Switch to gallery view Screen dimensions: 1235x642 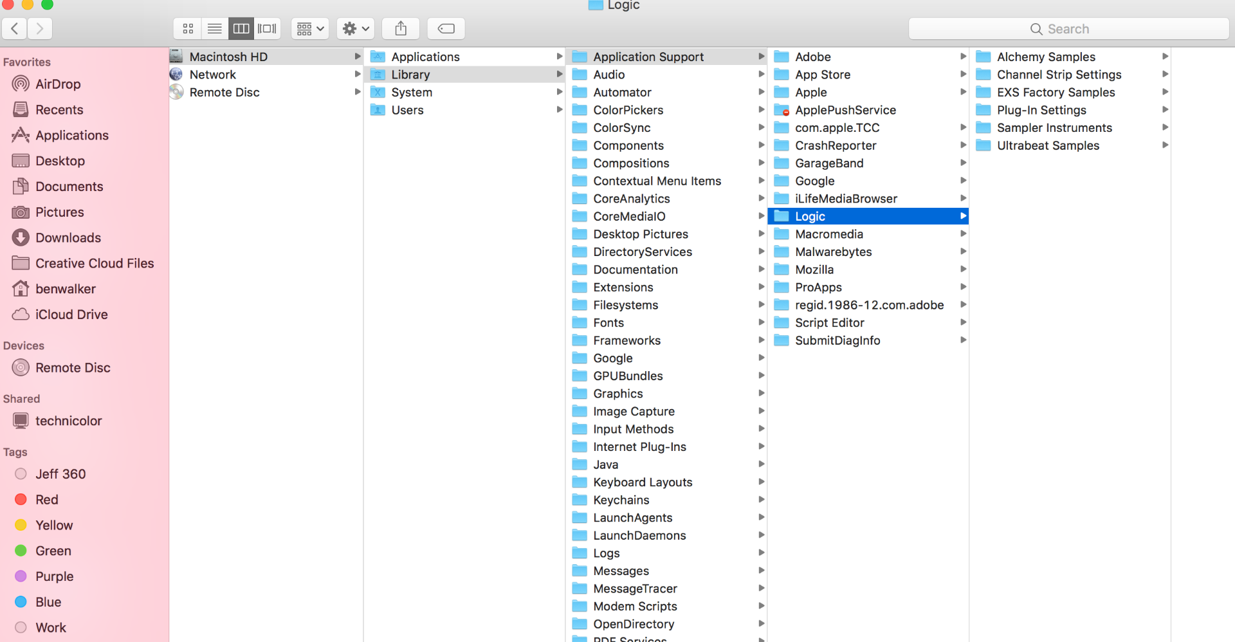267,28
